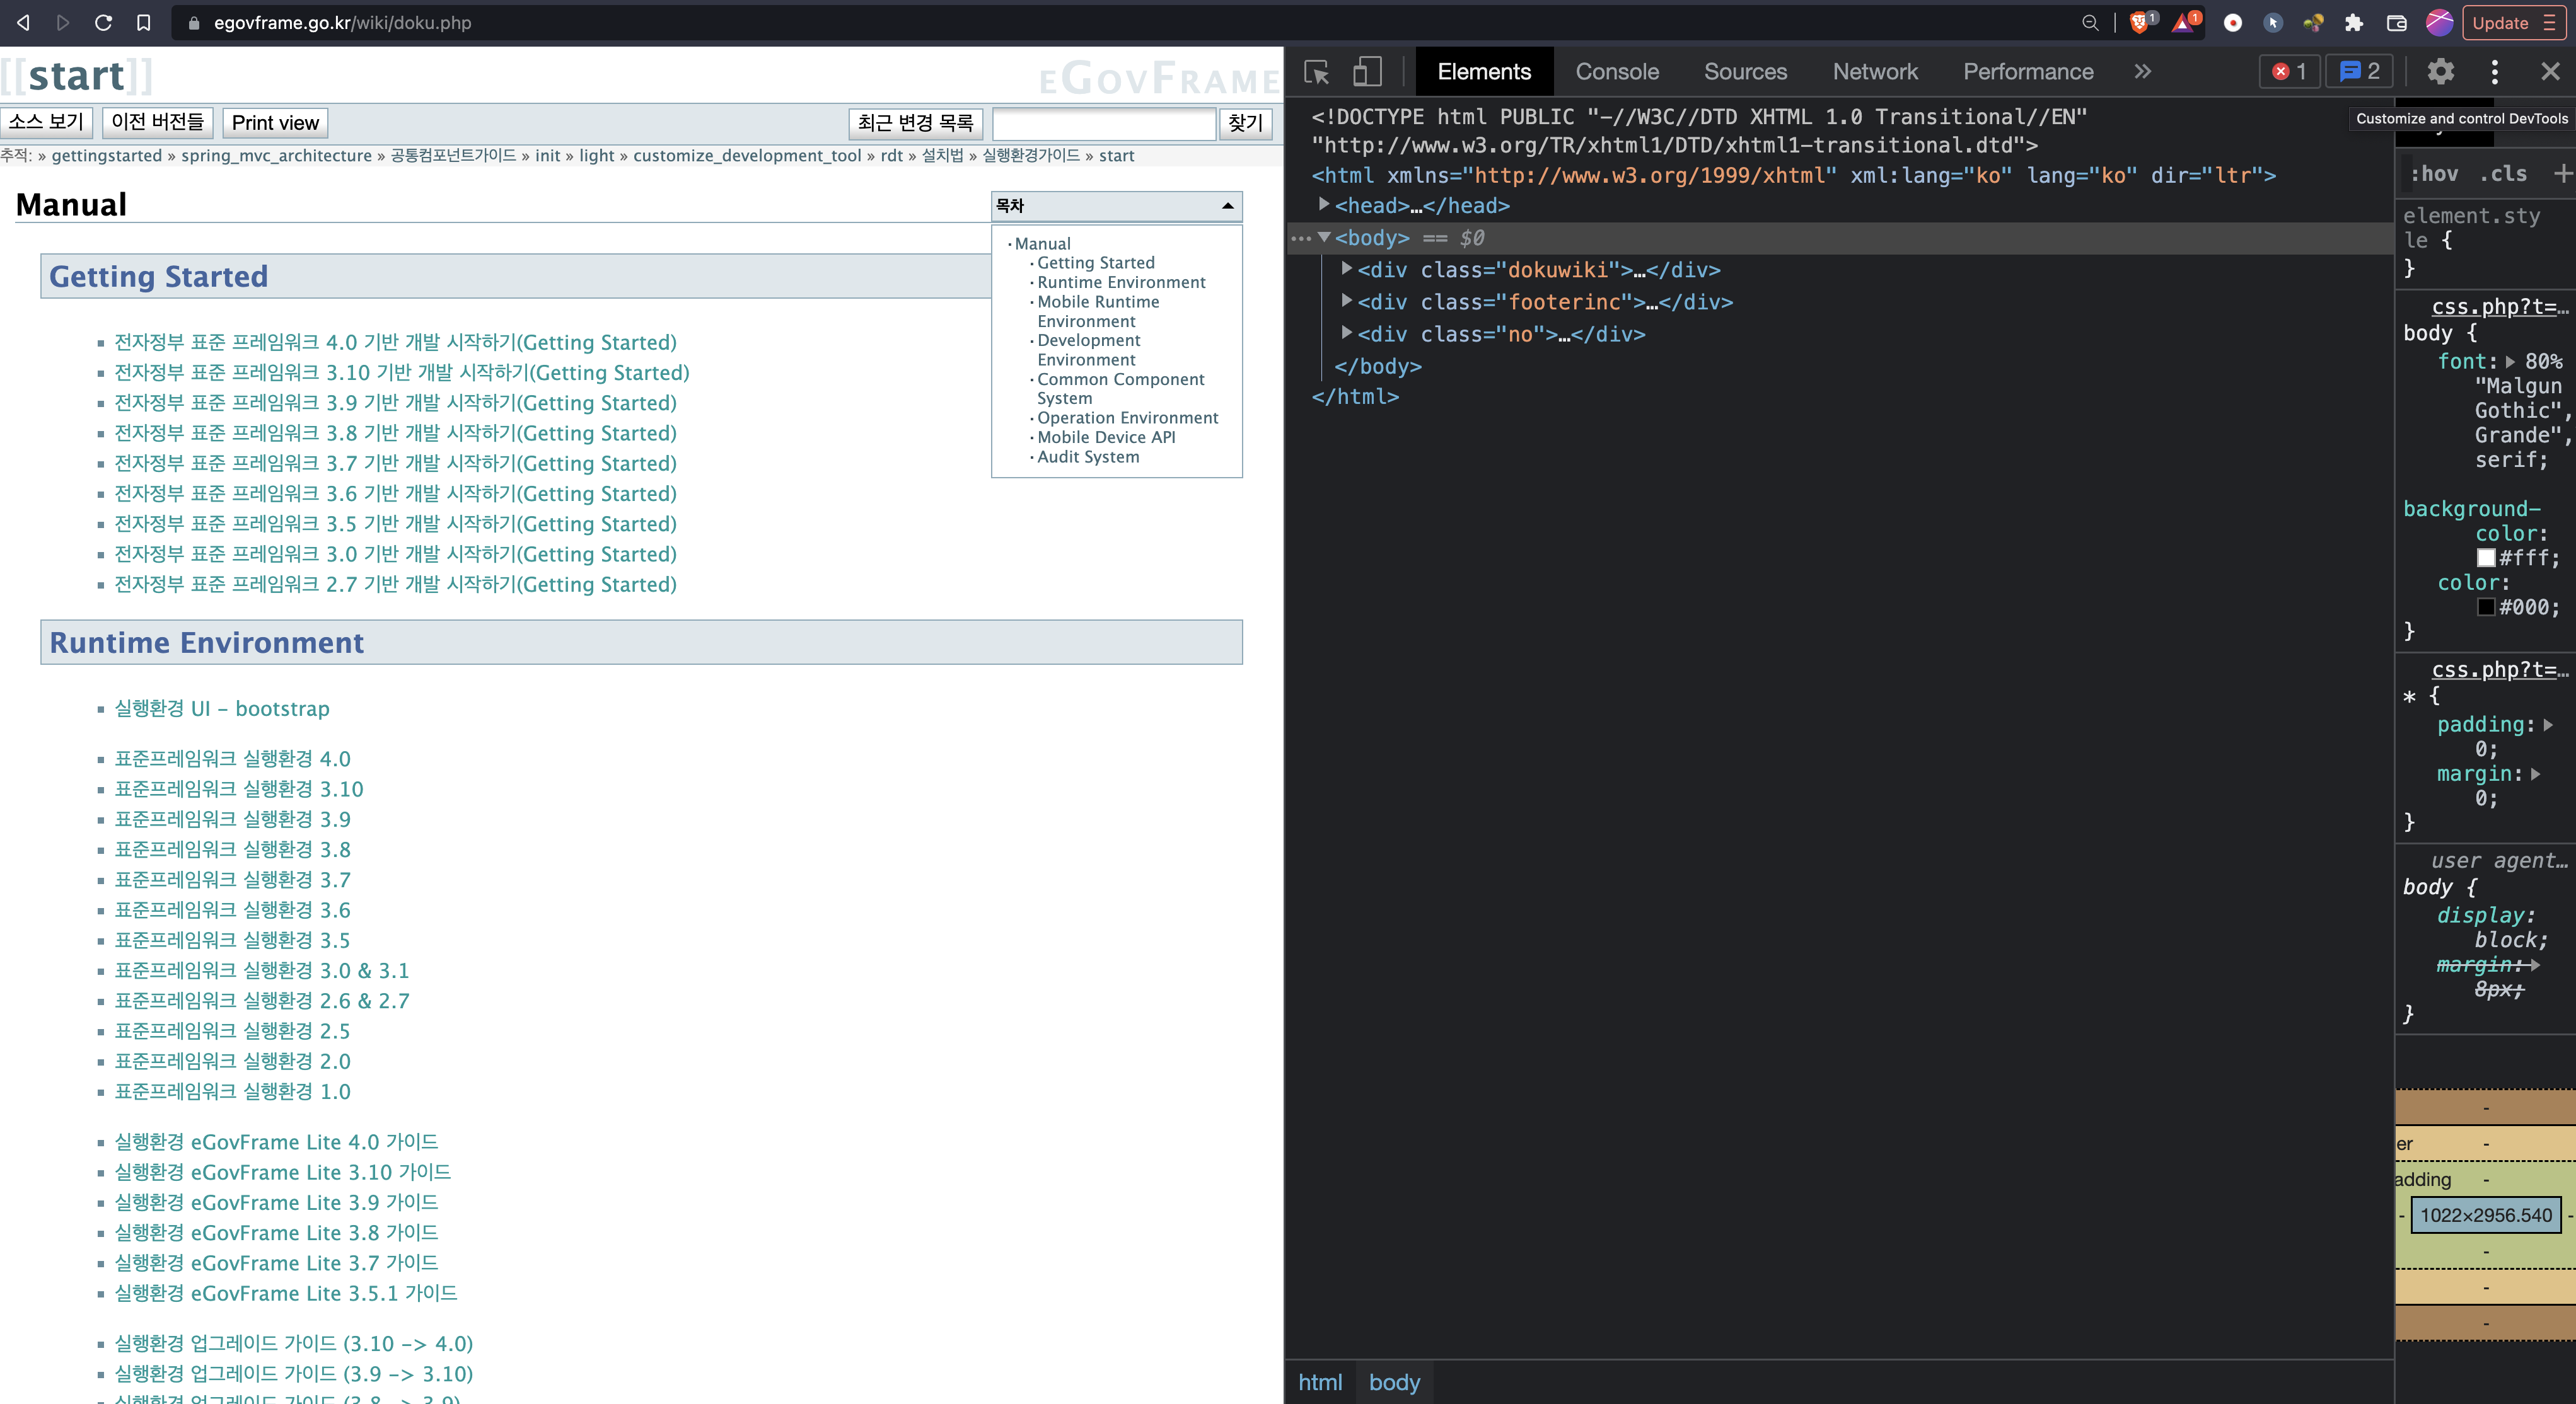2576x1404 pixels.
Task: Toggle the .cls class editor
Action: click(2503, 174)
